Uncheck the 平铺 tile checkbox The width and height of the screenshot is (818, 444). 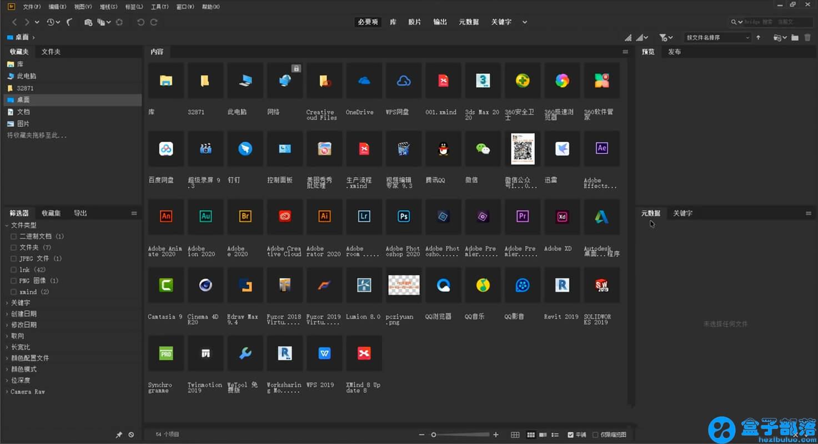click(570, 435)
